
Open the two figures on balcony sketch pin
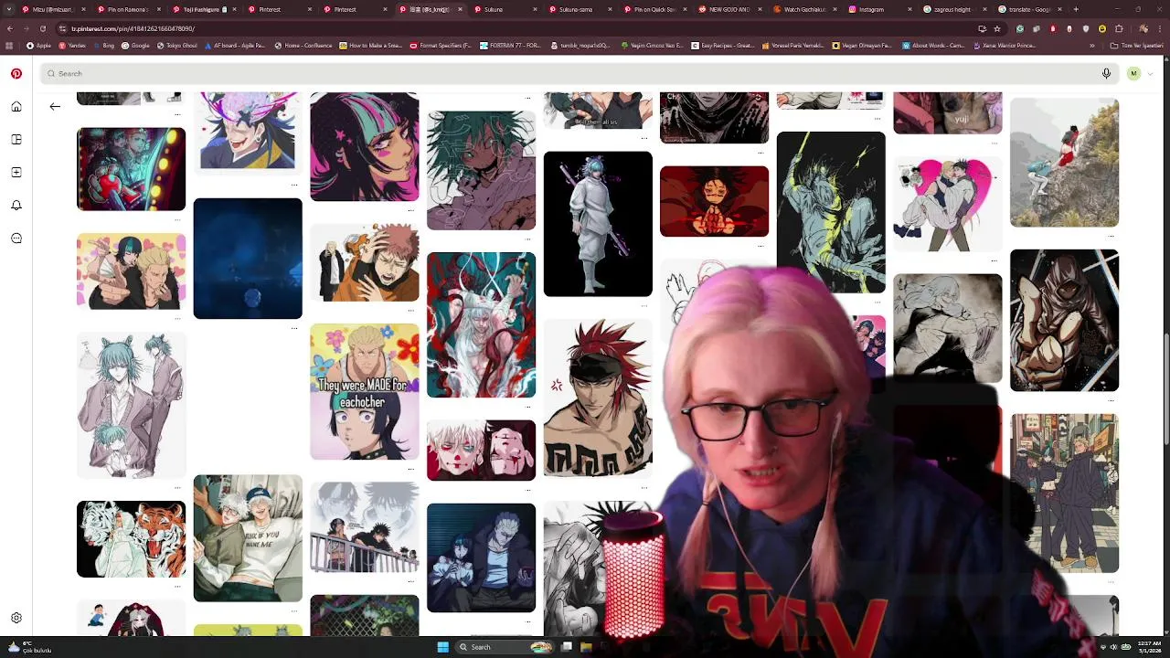pos(364,527)
